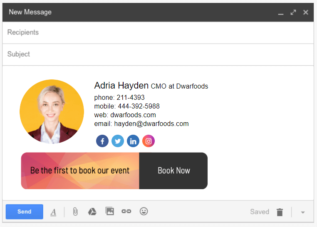Image resolution: width=317 pixels, height=227 pixels.
Task: Click the formatting options icon
Action: coord(53,212)
